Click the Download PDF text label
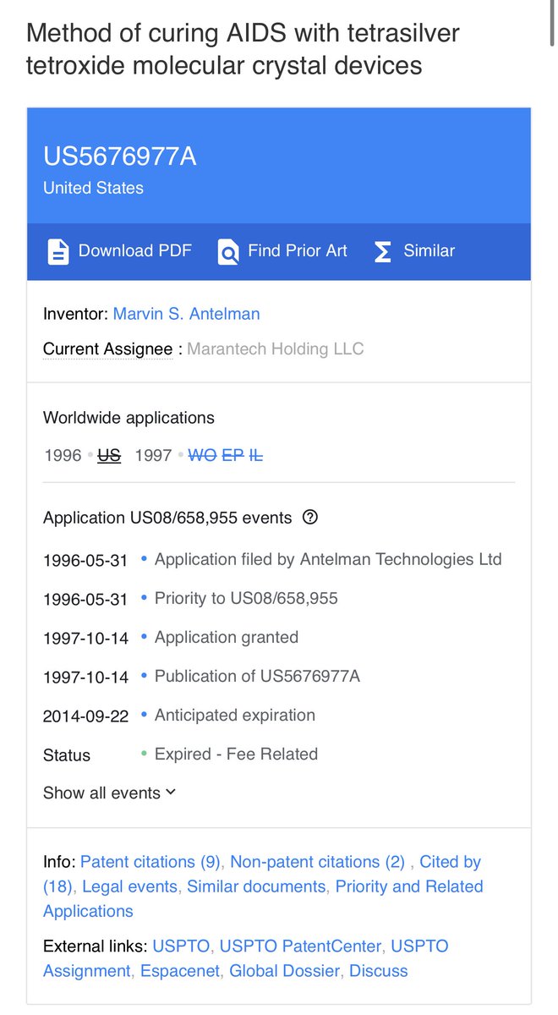Screen dimensions: 558x1015 (135, 251)
